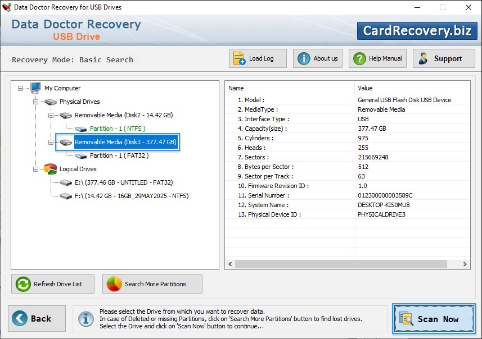
Task: Click the Disk3 removable media drive icon
Action: pos(66,142)
